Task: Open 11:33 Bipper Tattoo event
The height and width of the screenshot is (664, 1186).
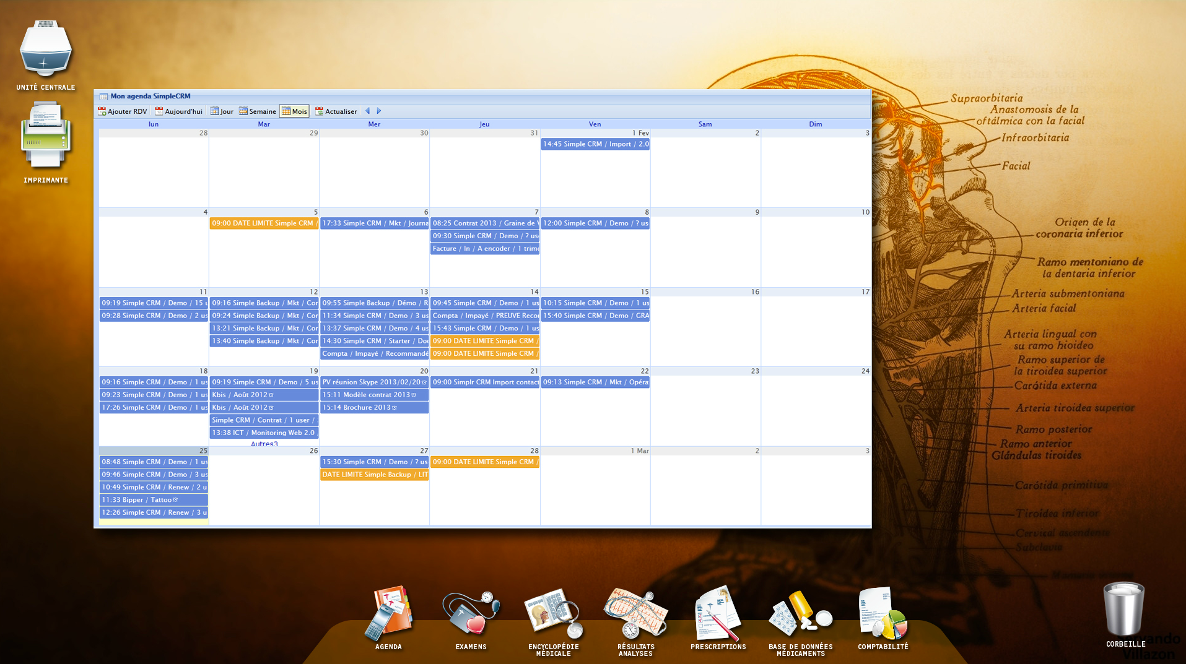Action: tap(154, 500)
